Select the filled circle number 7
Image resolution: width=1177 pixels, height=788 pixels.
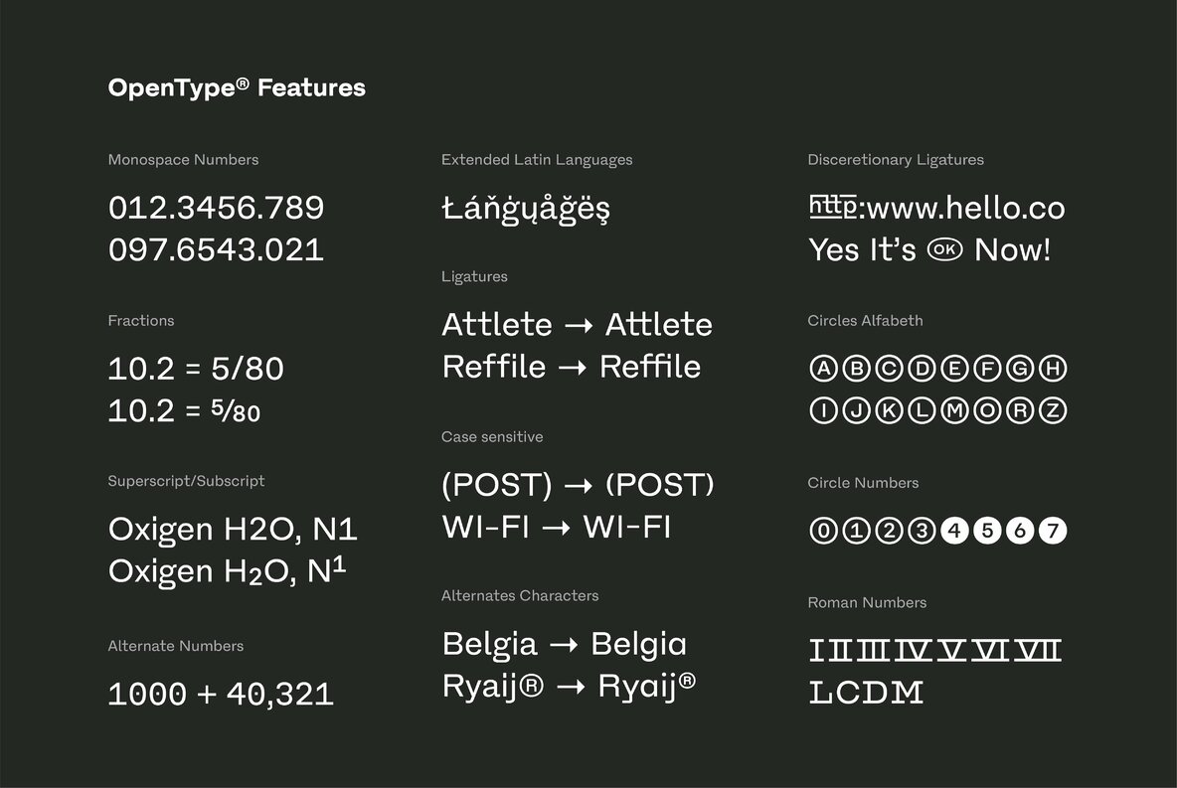tap(1053, 532)
